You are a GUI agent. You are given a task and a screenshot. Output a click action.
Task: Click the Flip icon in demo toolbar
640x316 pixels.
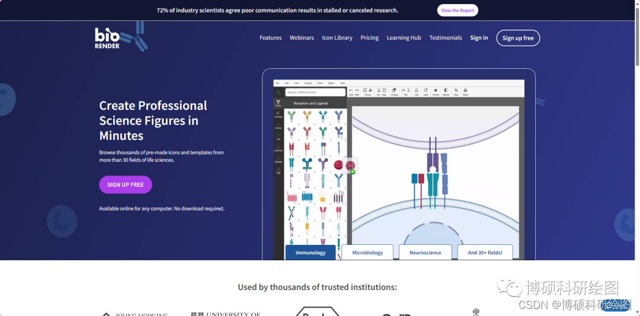tap(406, 92)
